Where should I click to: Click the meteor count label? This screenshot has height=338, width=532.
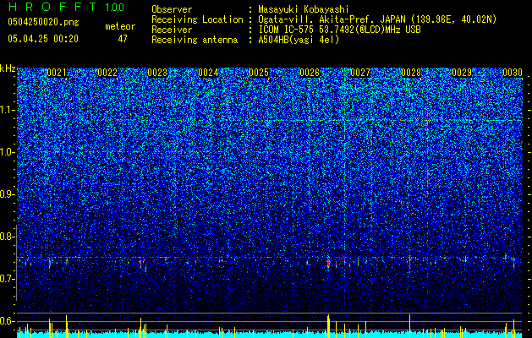coord(120,26)
